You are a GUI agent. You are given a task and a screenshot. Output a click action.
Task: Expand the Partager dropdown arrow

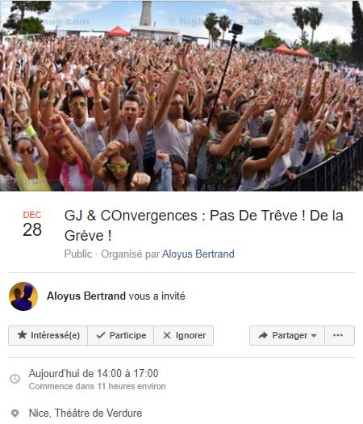pos(314,336)
